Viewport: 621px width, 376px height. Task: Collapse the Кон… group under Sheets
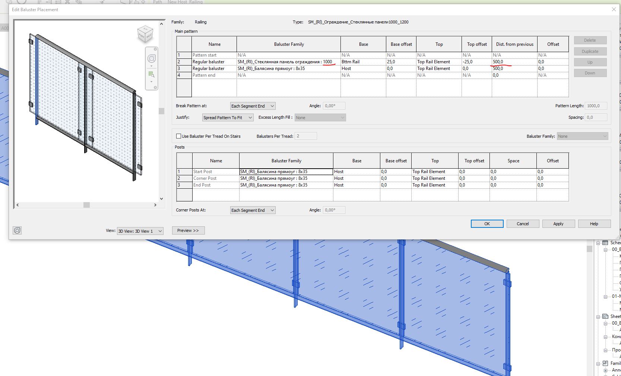click(606, 337)
